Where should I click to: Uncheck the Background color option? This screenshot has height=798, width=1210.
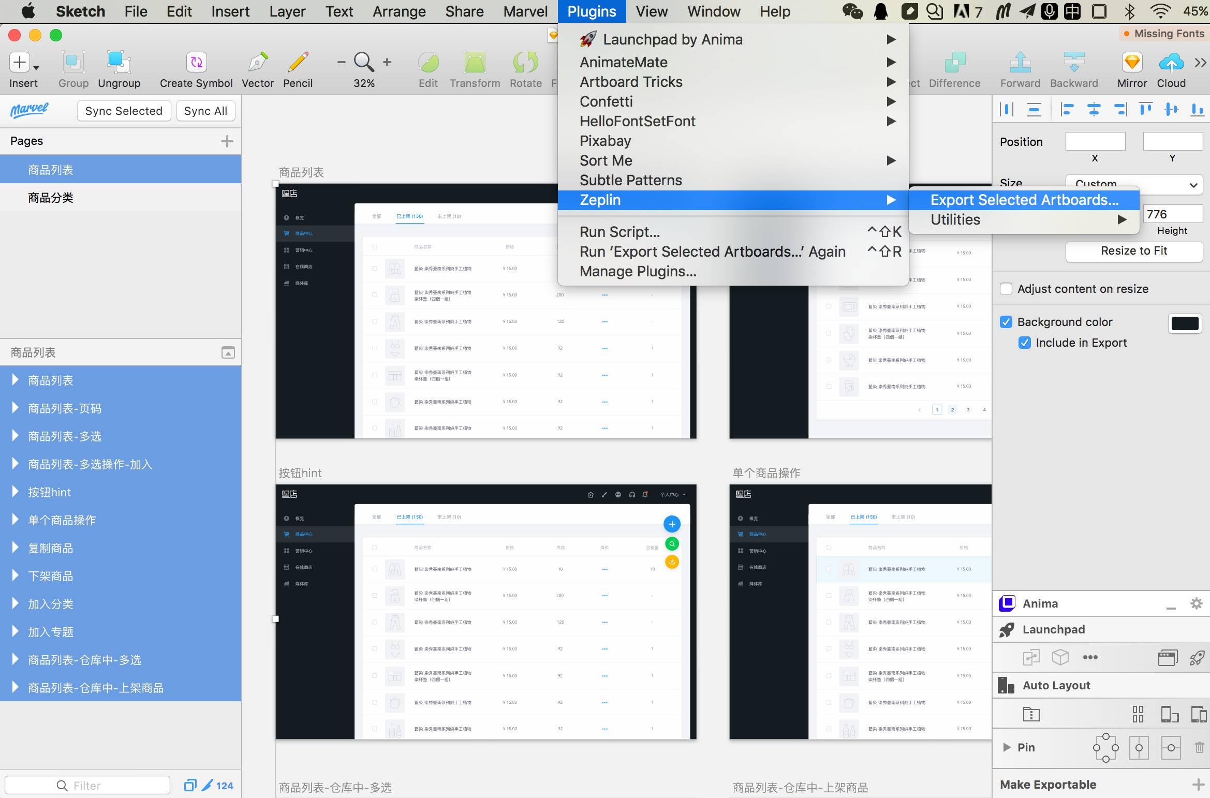1006,322
